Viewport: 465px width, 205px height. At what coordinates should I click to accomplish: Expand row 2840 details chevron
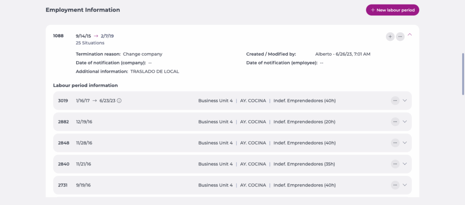[x=405, y=164]
